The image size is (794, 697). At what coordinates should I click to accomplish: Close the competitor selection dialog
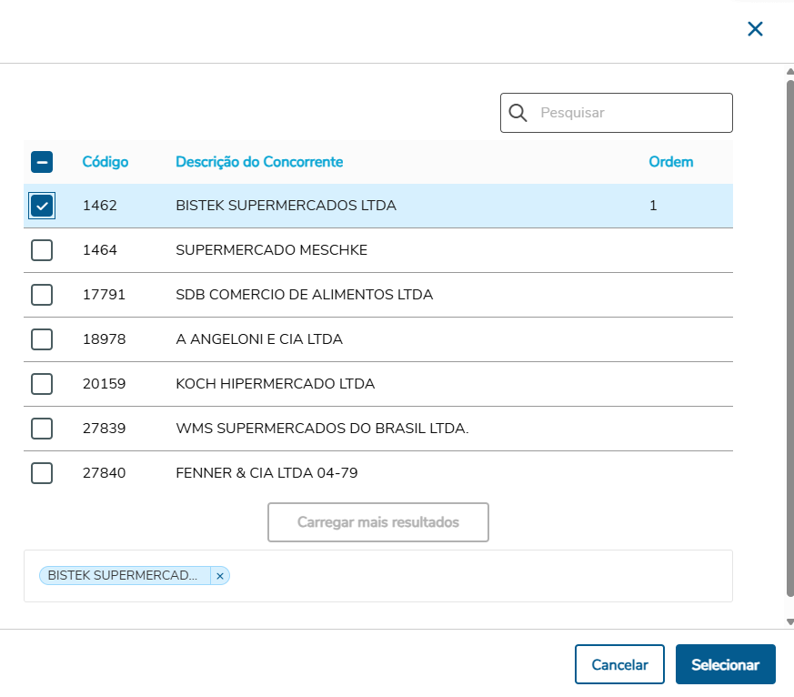pyautogui.click(x=755, y=29)
